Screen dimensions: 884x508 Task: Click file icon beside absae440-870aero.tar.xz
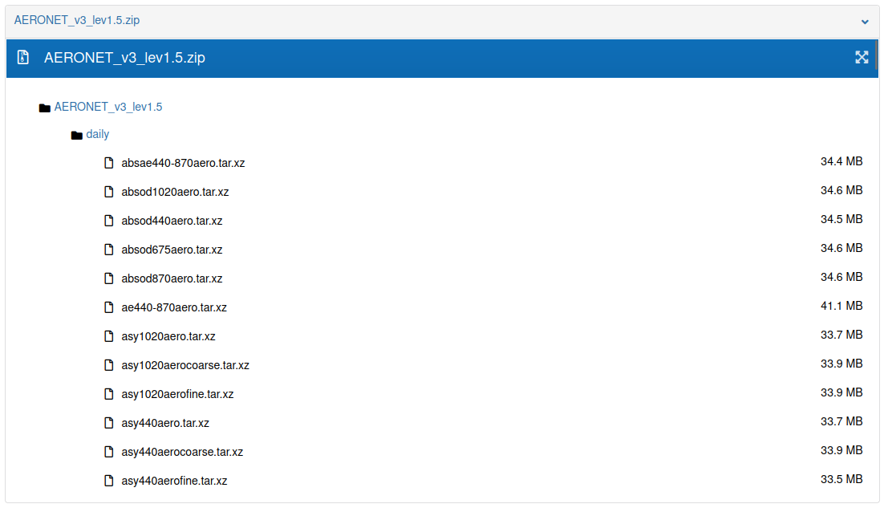click(109, 163)
